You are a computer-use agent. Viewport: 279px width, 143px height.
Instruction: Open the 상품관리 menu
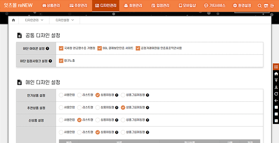(x=51, y=6)
